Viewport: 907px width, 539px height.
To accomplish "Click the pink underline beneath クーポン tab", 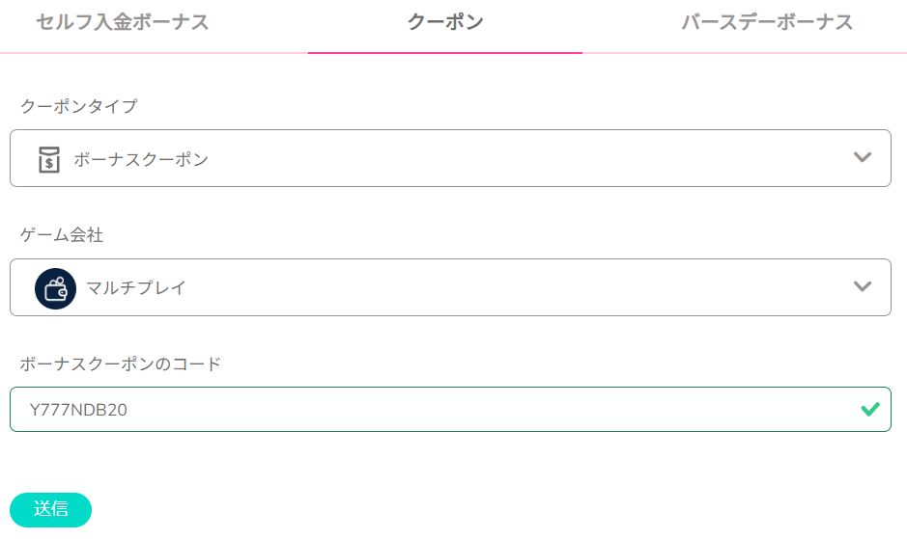I will click(x=445, y=52).
